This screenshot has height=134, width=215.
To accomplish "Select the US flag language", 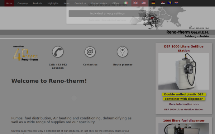I will (x=144, y=3).
